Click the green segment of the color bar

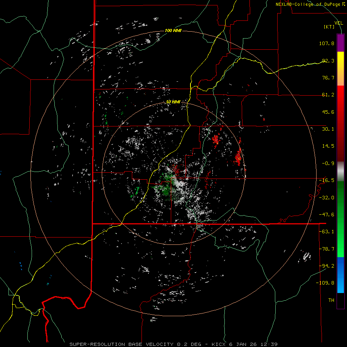pyautogui.click(x=340, y=219)
